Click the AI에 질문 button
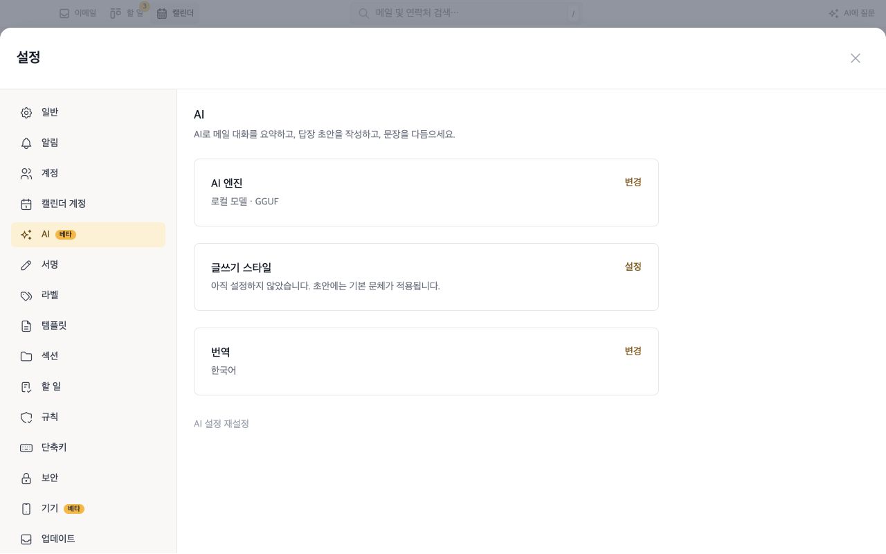The image size is (886, 554). (x=851, y=13)
